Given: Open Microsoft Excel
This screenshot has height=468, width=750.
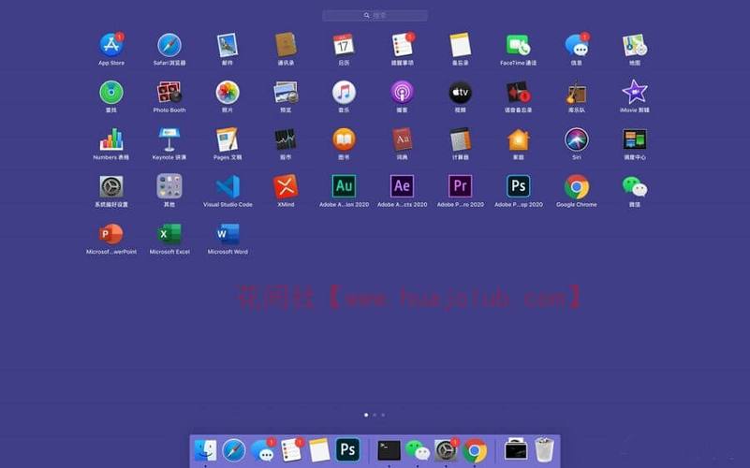Looking at the screenshot, I should click(x=169, y=234).
